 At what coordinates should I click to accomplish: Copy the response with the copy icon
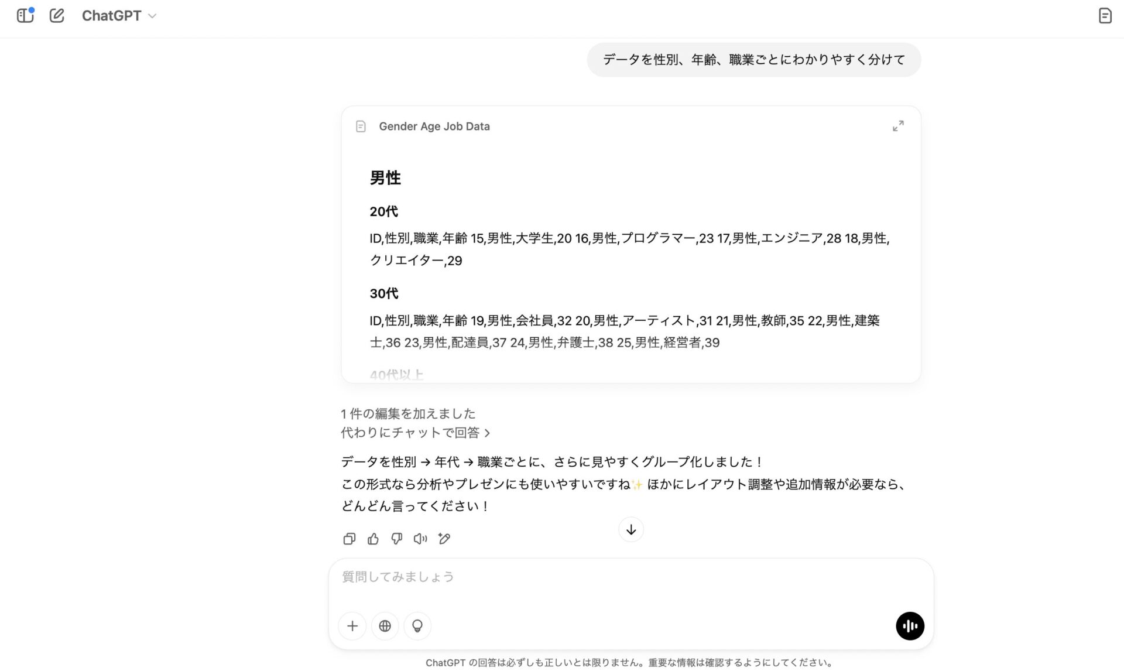tap(349, 539)
